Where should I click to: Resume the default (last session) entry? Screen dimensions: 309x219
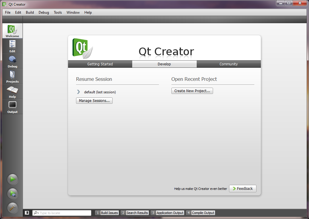tap(100, 92)
